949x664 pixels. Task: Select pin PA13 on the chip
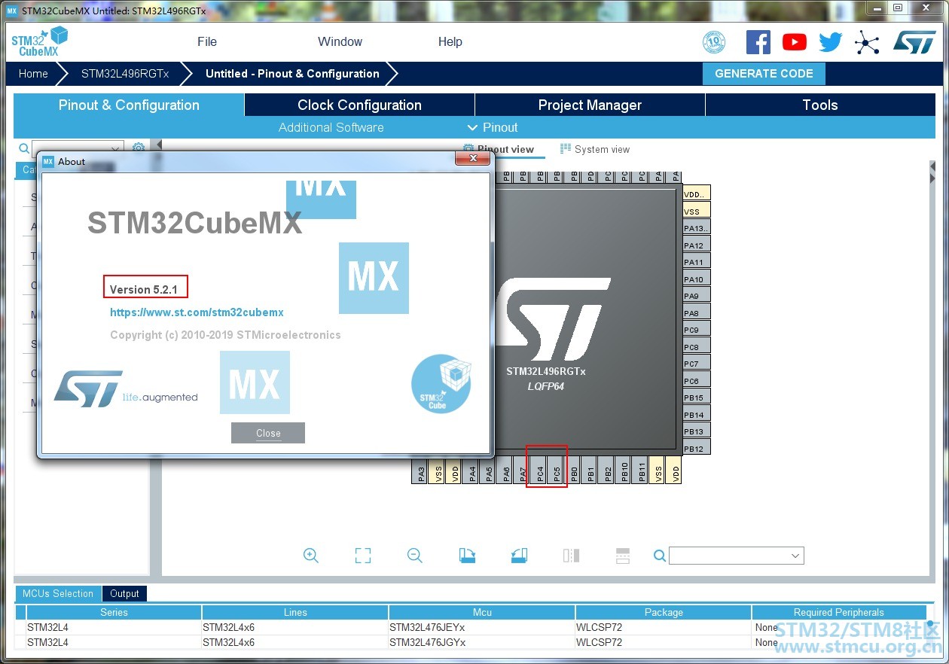pos(697,228)
